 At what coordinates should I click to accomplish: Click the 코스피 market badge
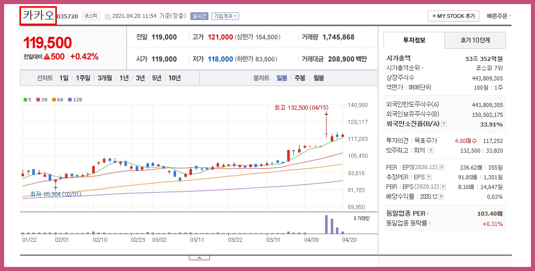[x=91, y=16]
